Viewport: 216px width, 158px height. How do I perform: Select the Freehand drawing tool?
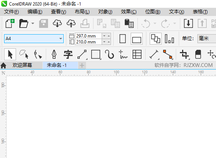point(123,54)
